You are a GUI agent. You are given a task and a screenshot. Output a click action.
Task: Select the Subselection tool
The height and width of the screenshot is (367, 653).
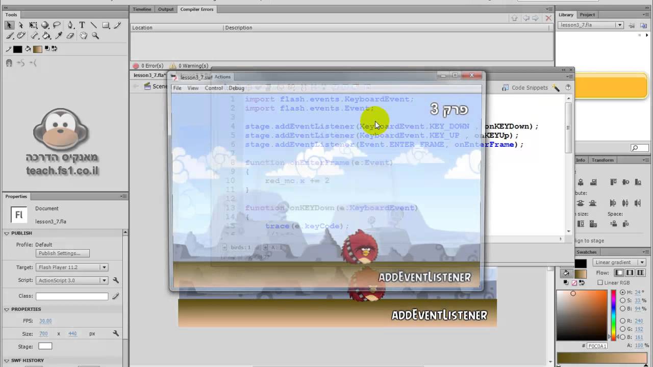[21, 25]
